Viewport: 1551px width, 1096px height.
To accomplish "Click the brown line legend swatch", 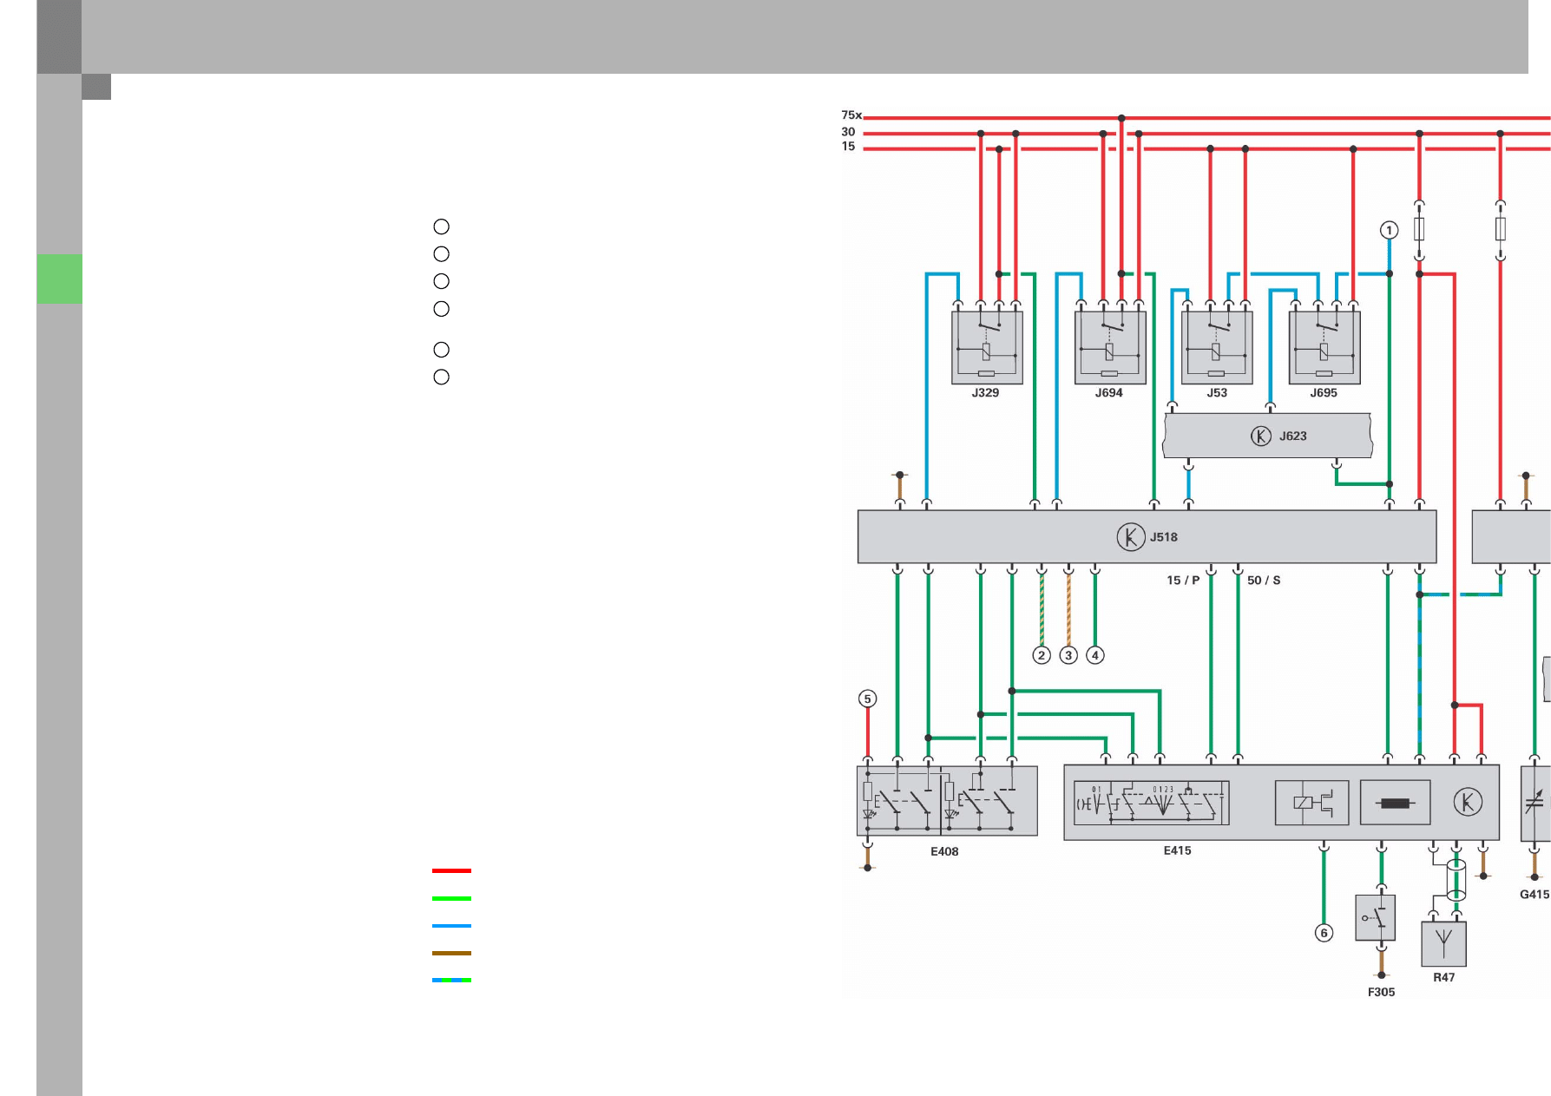I will pos(451,953).
